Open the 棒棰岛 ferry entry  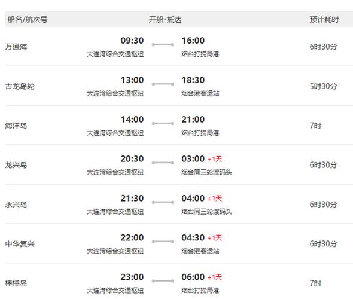point(16,283)
